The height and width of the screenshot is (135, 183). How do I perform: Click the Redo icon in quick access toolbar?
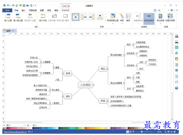coord(13,5)
